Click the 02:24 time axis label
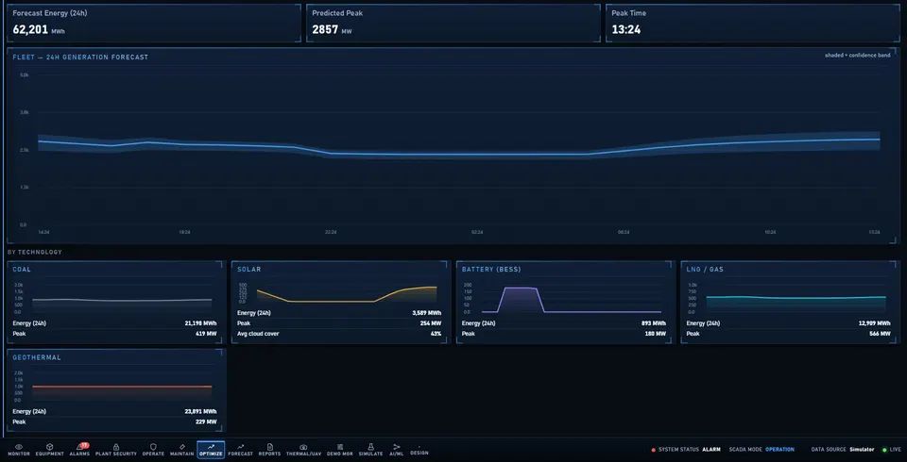Image resolution: width=907 pixels, height=462 pixels. [x=476, y=232]
